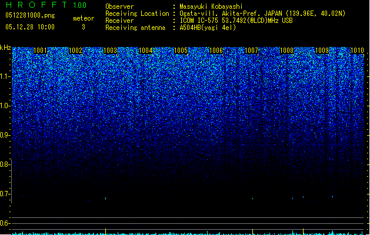Screen dimensions: 370x235
Task: Click the meteor echo dot below marker 1007
Action: click(x=253, y=199)
